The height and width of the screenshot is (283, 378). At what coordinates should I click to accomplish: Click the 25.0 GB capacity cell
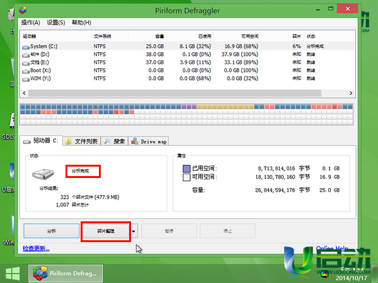pyautogui.click(x=155, y=46)
